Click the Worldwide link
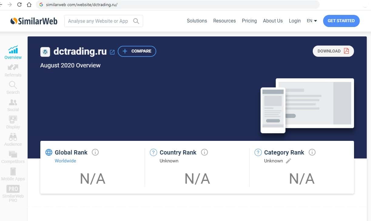The width and height of the screenshot is (371, 221). click(65, 161)
